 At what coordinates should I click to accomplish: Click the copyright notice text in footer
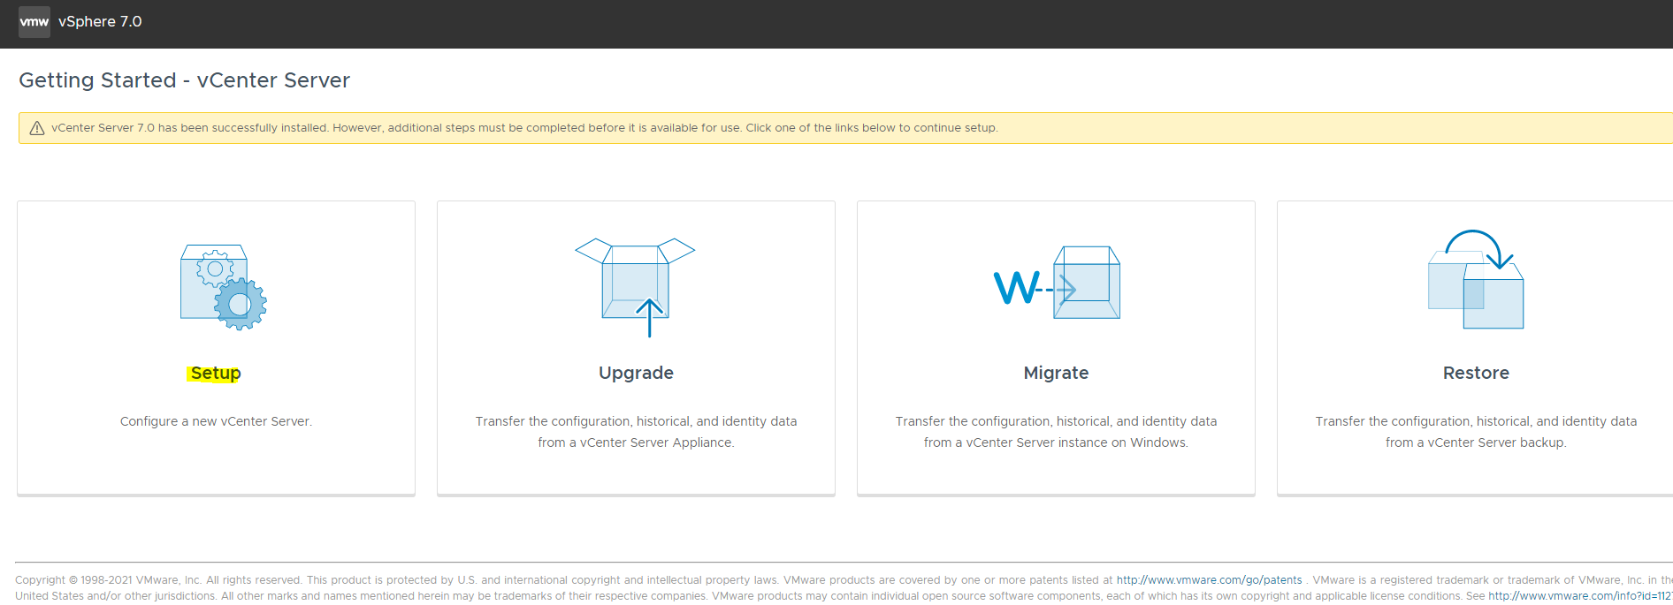coord(844,588)
